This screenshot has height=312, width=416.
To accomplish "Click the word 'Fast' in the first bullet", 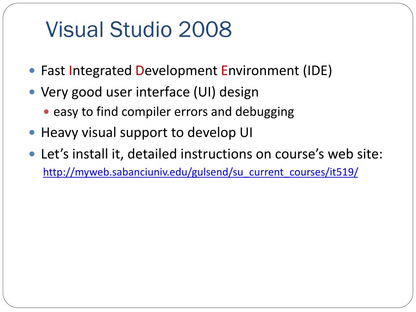I will tap(53, 71).
